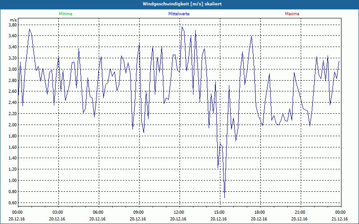The height and width of the screenshot is (224, 359).
Task: Click the 21:00 time axis label
Action: point(301,212)
